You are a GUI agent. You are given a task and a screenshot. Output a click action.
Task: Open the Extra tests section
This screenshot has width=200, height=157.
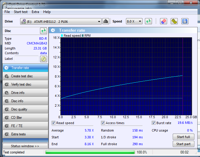point(25,134)
